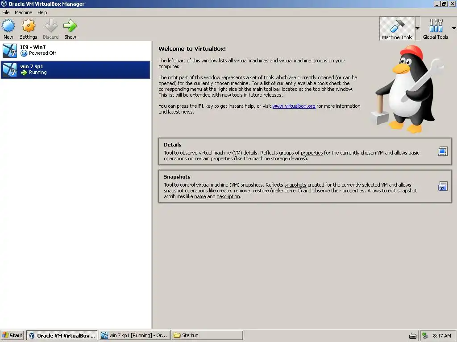Click the remove link in Snapshots
The image size is (457, 342).
click(x=242, y=191)
